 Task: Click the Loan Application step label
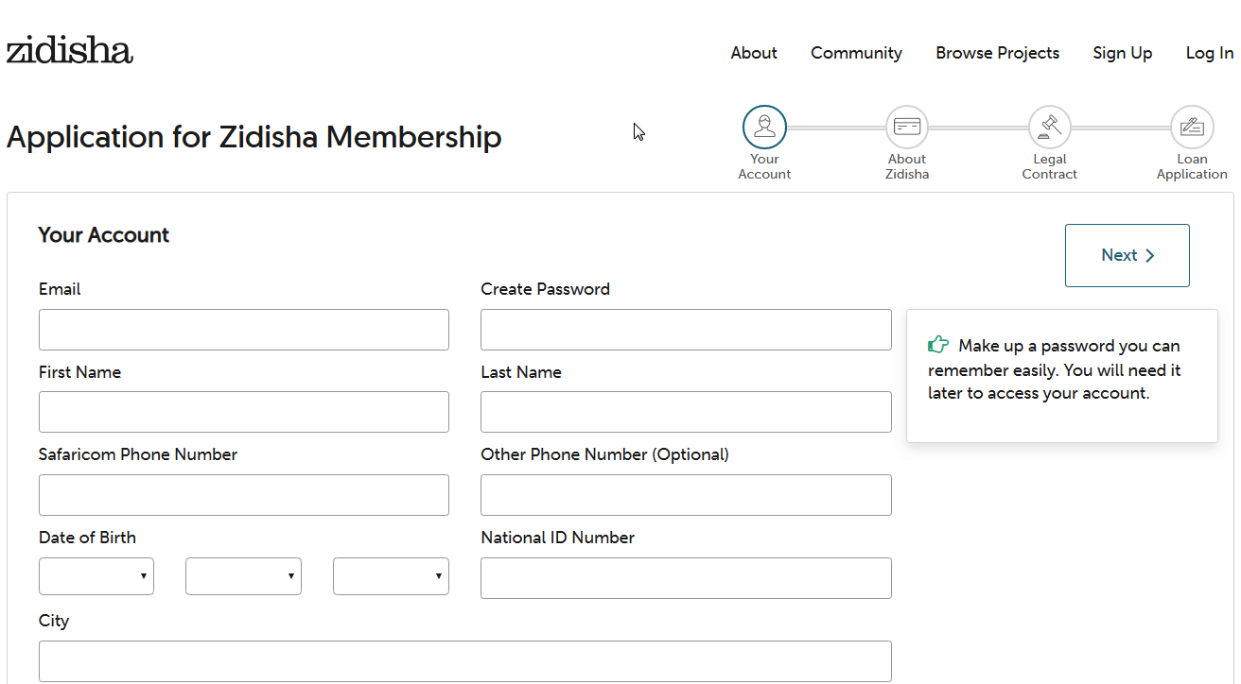point(1192,166)
